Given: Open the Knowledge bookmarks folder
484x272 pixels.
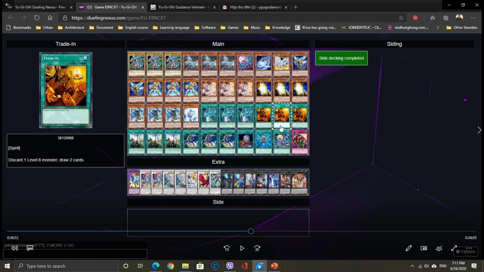Looking at the screenshot, I should (278, 27).
